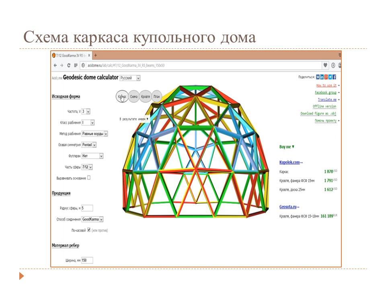386x290 pixels.
Task: Reload the page with the refresh icon
Action: (x=69, y=65)
